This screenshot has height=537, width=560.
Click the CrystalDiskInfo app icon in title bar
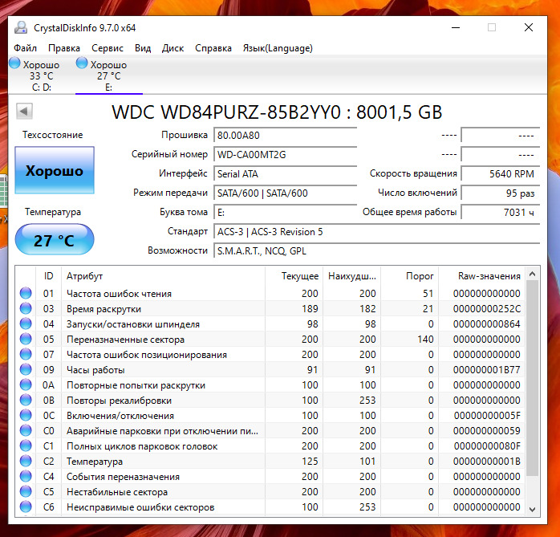pyautogui.click(x=19, y=28)
